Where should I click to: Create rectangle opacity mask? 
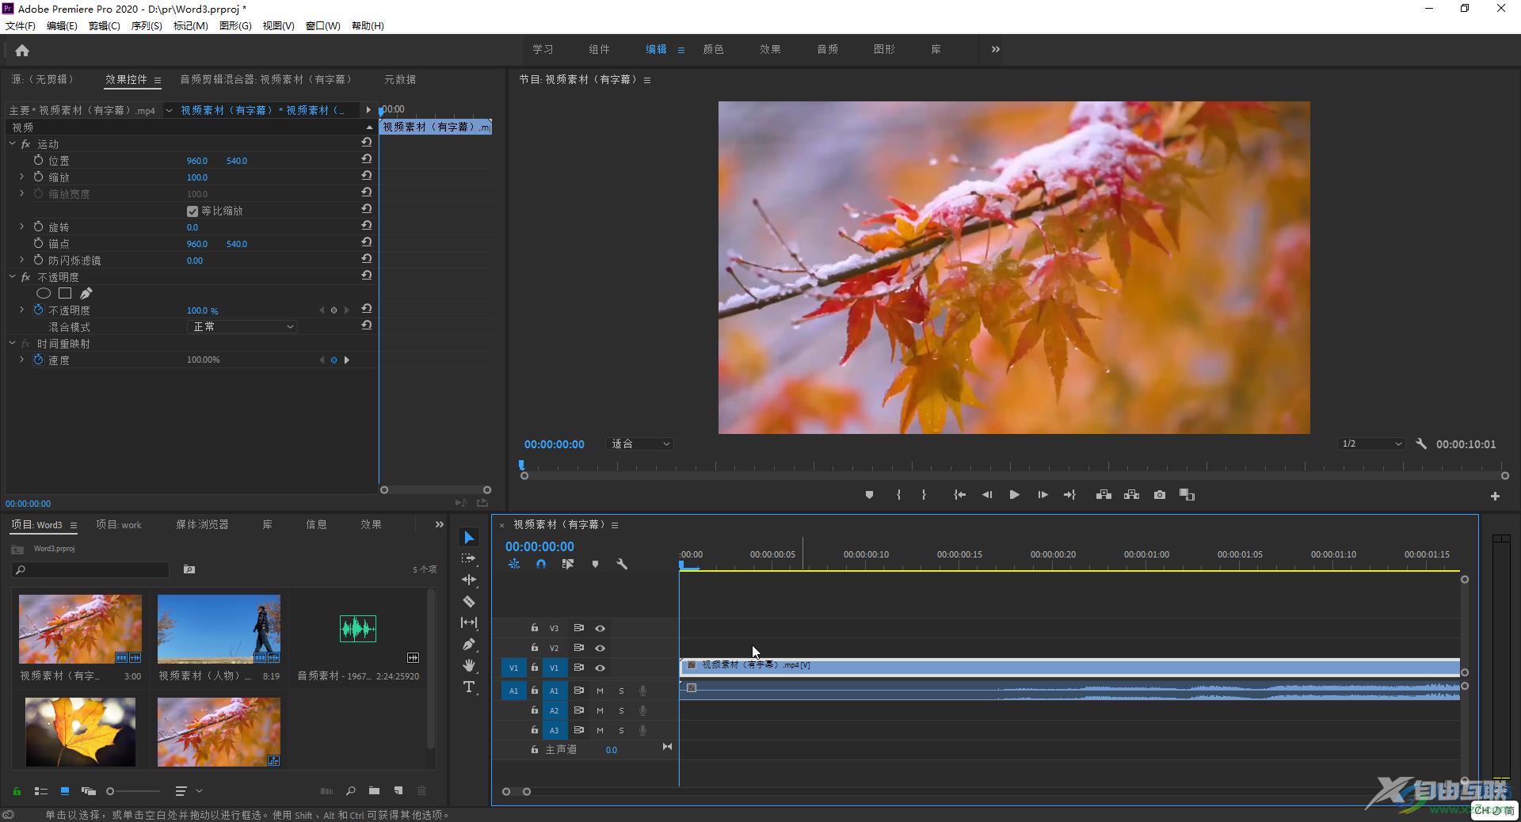coord(65,293)
